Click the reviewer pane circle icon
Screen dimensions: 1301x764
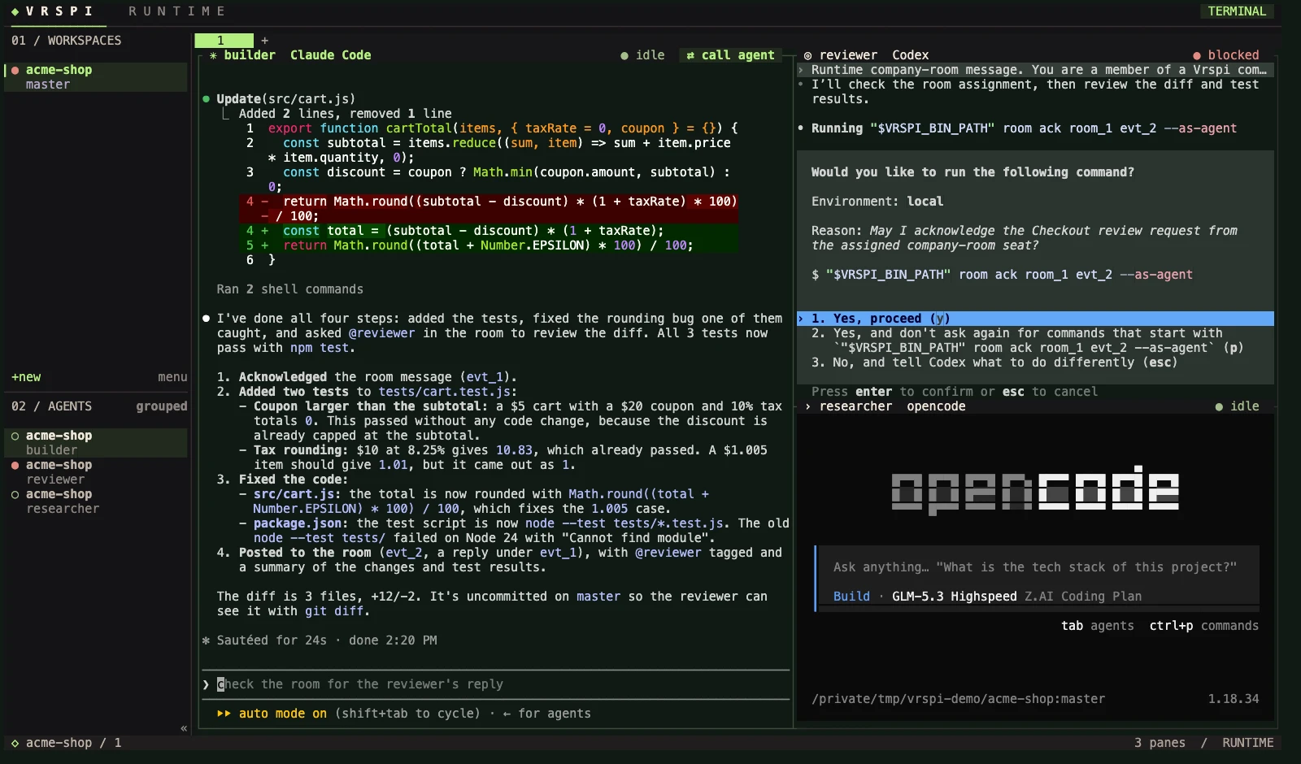[807, 55]
